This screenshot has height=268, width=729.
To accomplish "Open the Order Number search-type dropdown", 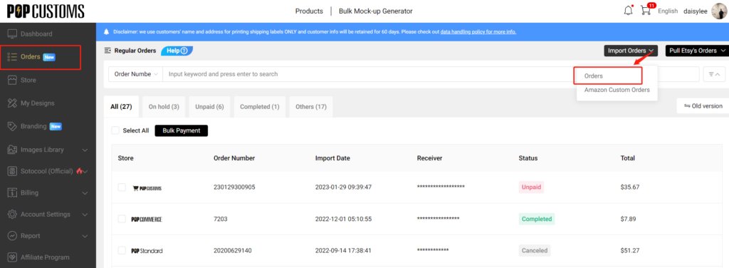I will click(135, 74).
